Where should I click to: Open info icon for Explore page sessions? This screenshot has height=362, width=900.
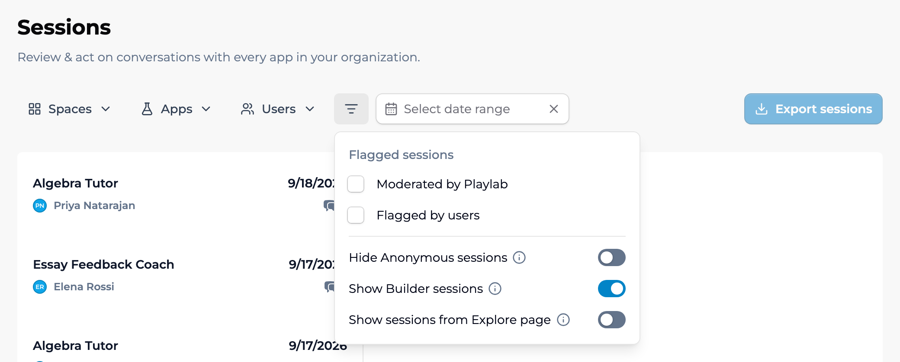pos(563,320)
